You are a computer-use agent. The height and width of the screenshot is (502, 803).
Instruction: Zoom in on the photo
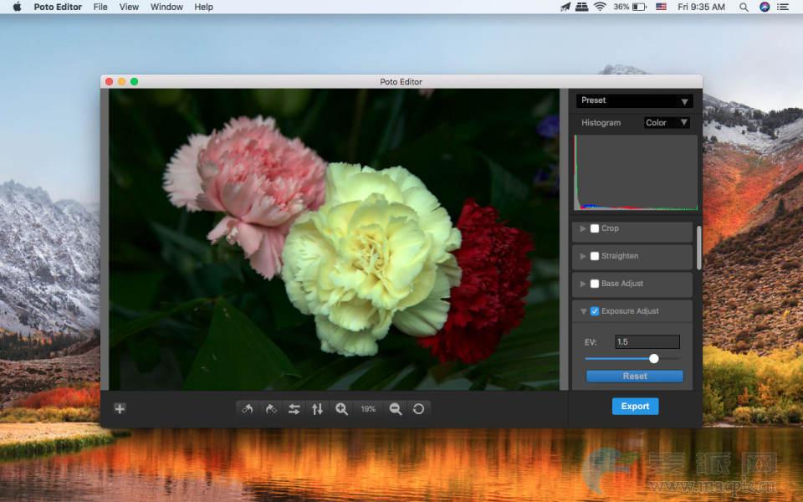pos(341,409)
